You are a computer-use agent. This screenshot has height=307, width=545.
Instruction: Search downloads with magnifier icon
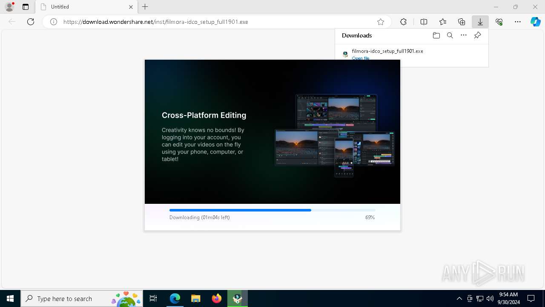(x=450, y=35)
